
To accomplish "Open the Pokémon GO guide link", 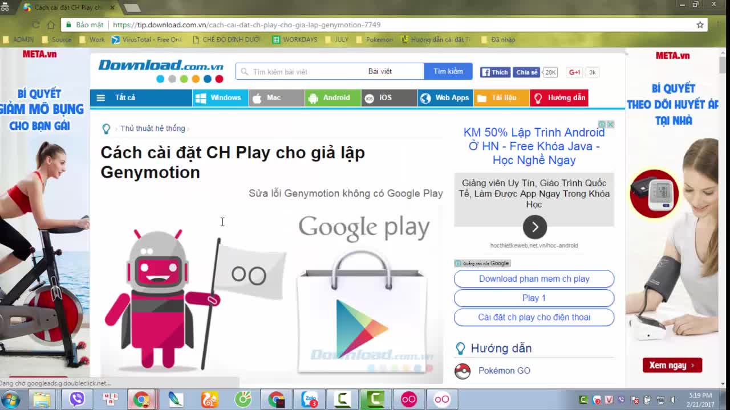I will click(x=504, y=371).
